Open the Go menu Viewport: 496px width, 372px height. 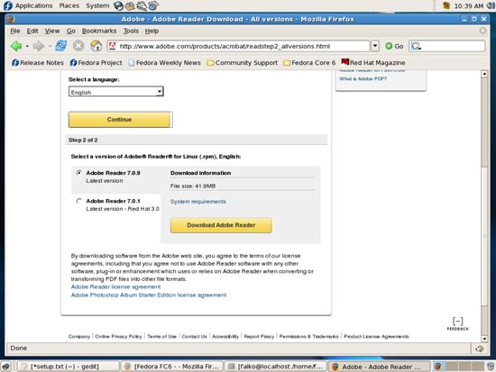[x=71, y=31]
